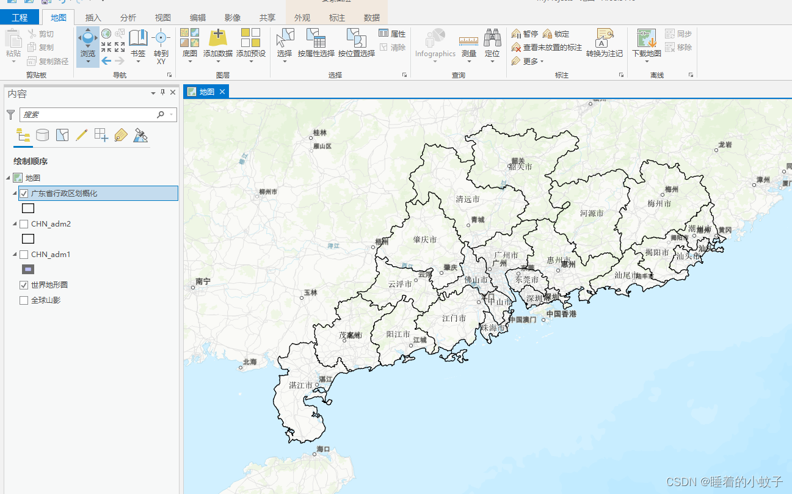Click the CHN_adm1 gray symbol swatch

[x=28, y=269]
